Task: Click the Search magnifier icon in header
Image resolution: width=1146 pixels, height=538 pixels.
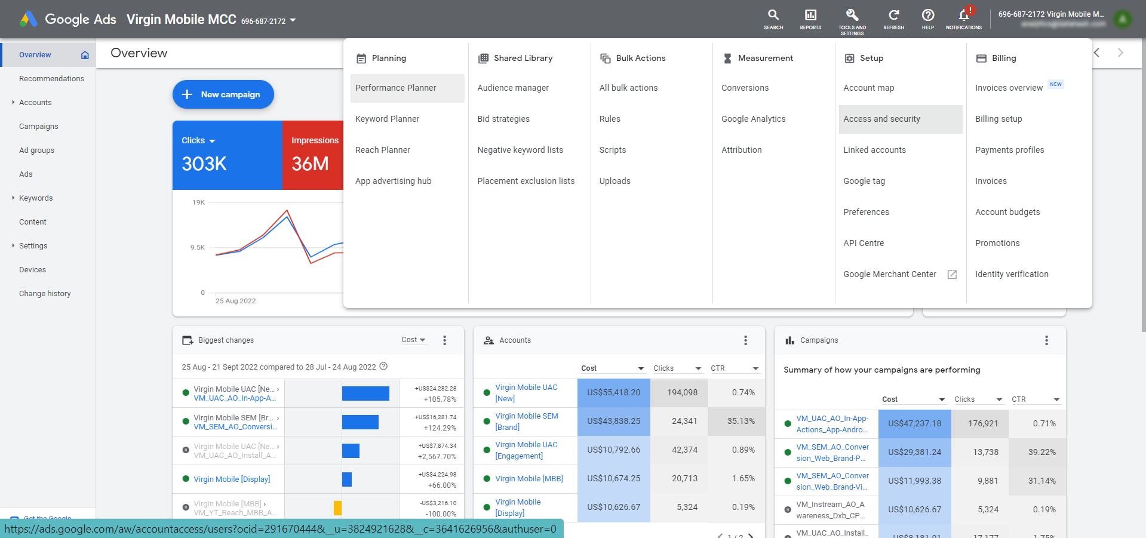Action: tap(773, 16)
